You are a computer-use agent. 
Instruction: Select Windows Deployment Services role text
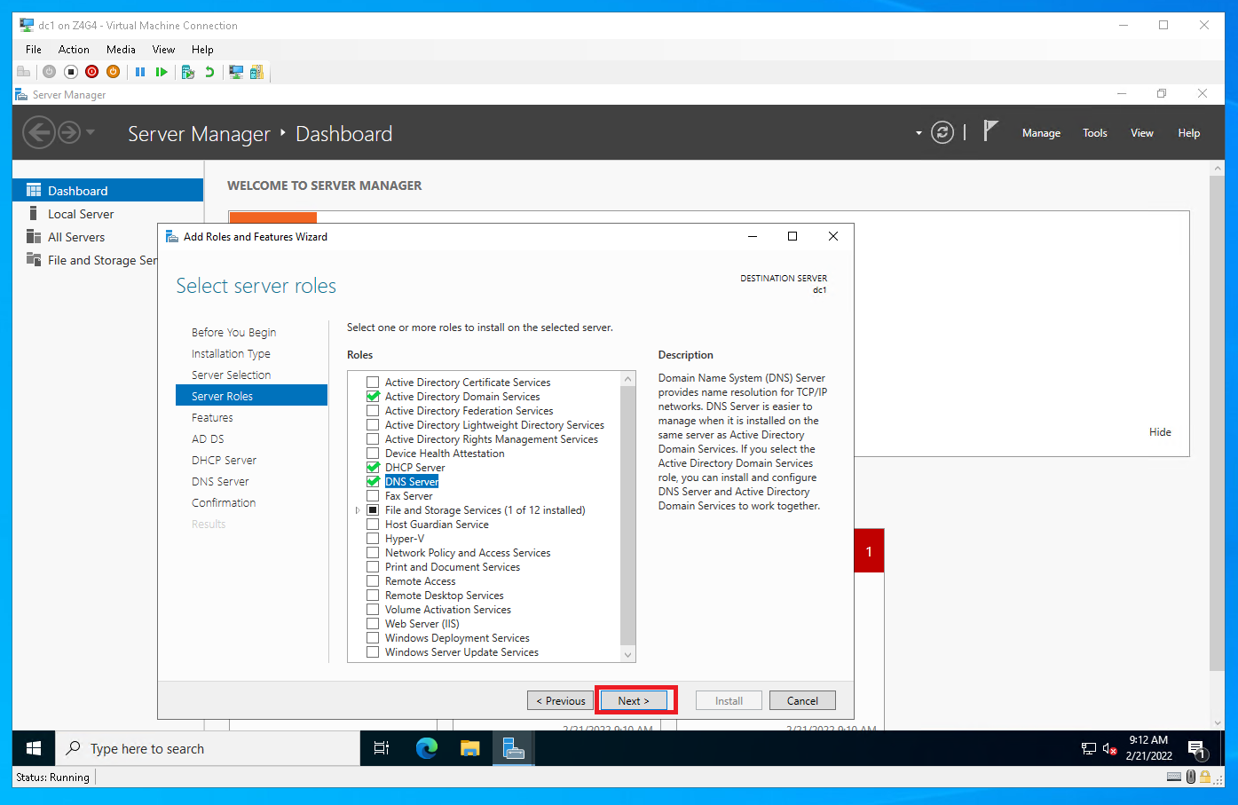click(457, 638)
